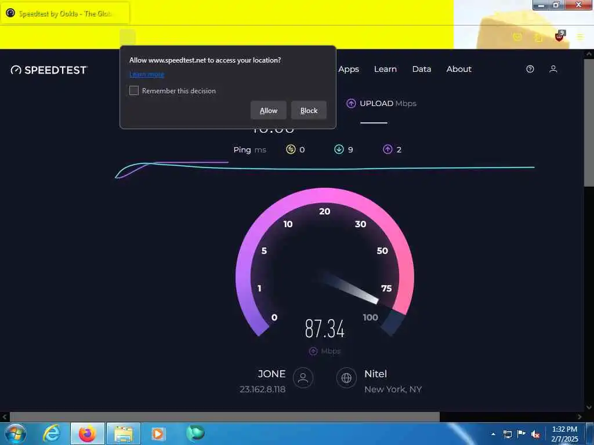Switch to Firefox in the taskbar
The image size is (594, 445).
87,433
